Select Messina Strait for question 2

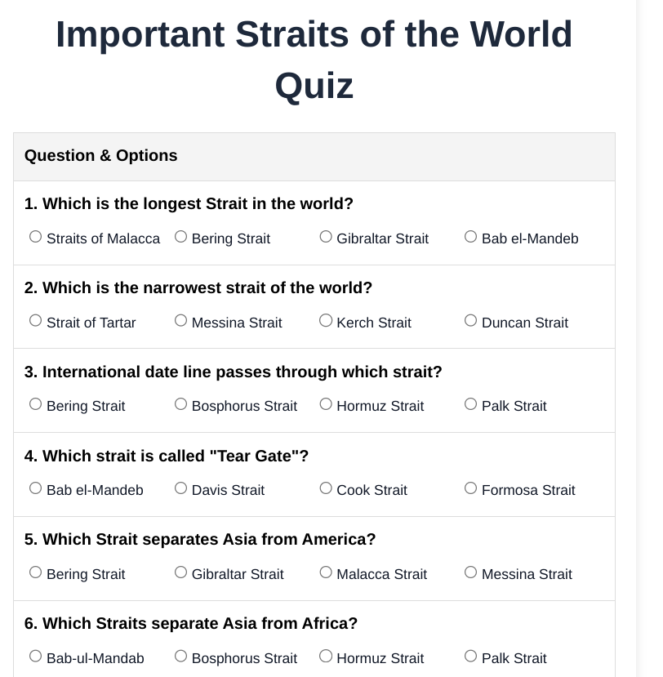181,321
